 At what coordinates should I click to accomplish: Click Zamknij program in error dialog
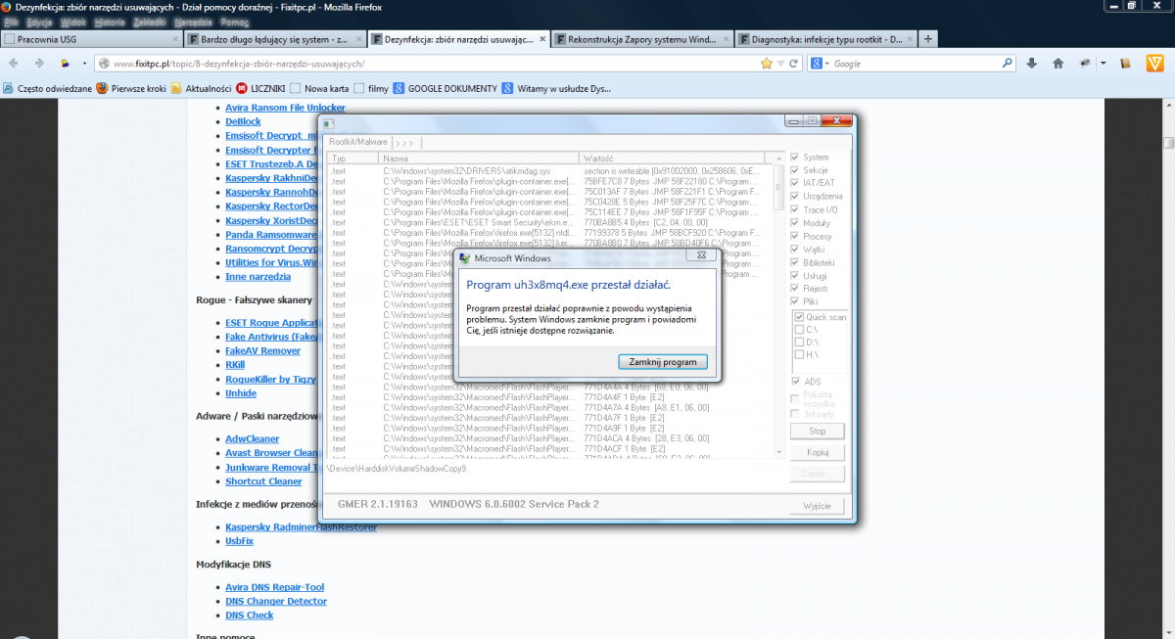pyautogui.click(x=663, y=362)
